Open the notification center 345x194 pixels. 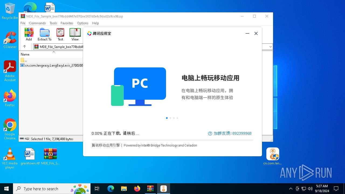point(336,189)
